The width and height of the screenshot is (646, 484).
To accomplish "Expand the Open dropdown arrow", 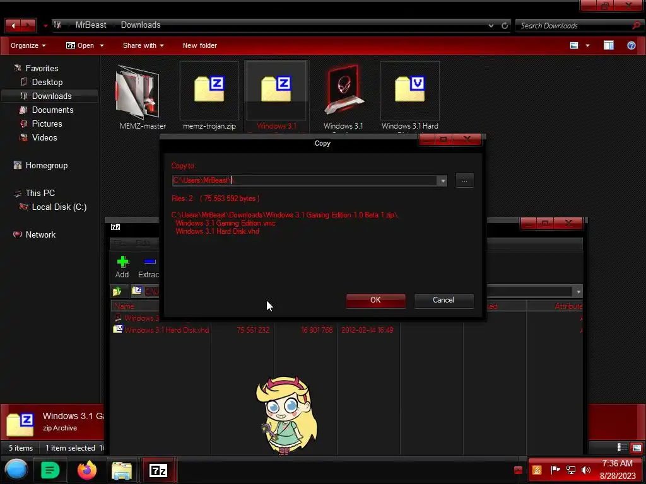I will (102, 45).
